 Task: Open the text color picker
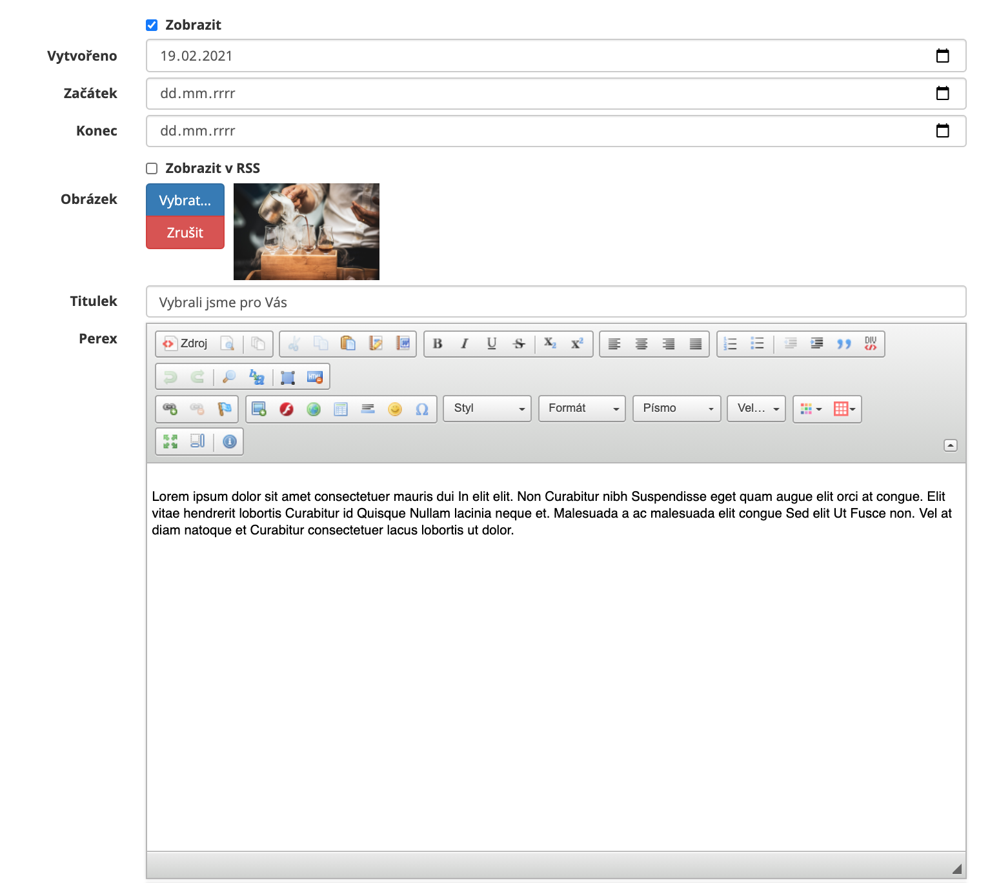pos(811,409)
